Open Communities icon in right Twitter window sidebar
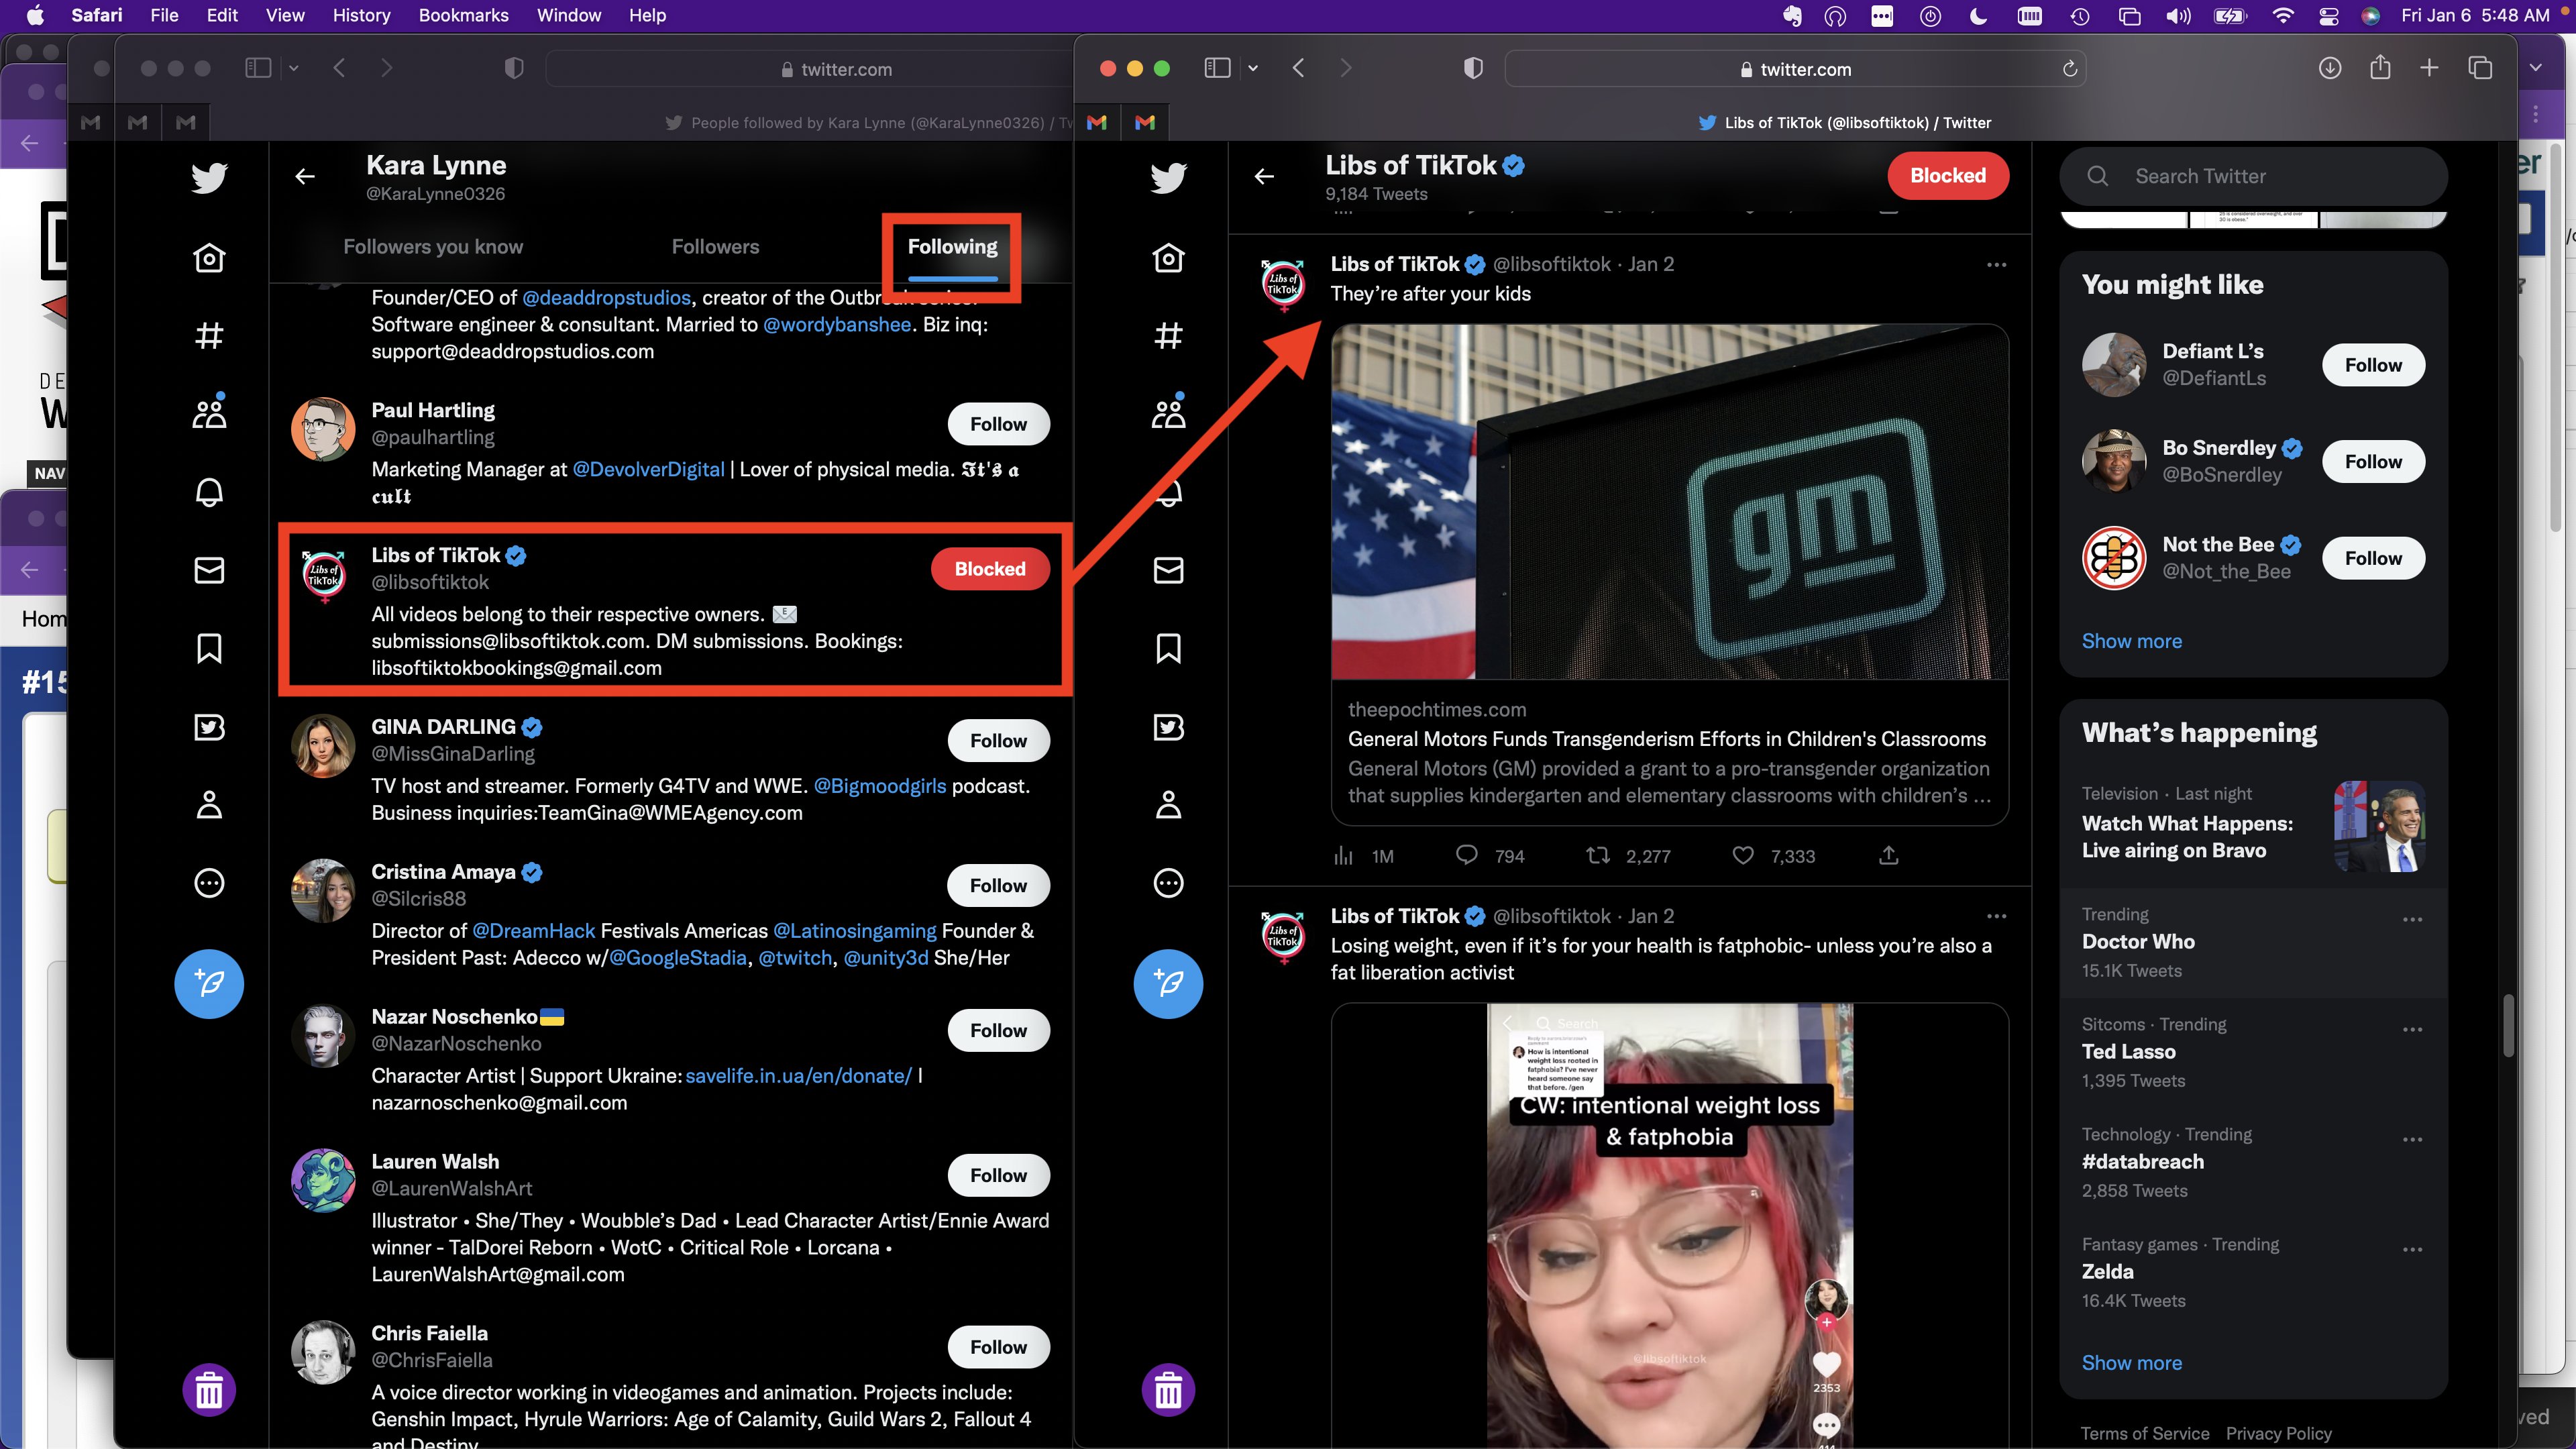Viewport: 2576px width, 1449px height. [1168, 412]
